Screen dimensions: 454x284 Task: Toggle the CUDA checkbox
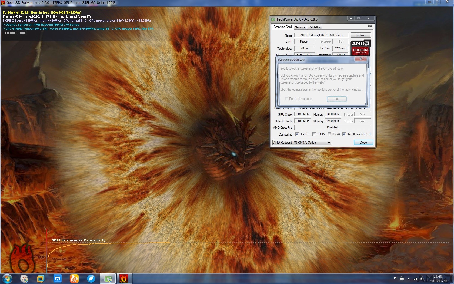tap(314, 134)
